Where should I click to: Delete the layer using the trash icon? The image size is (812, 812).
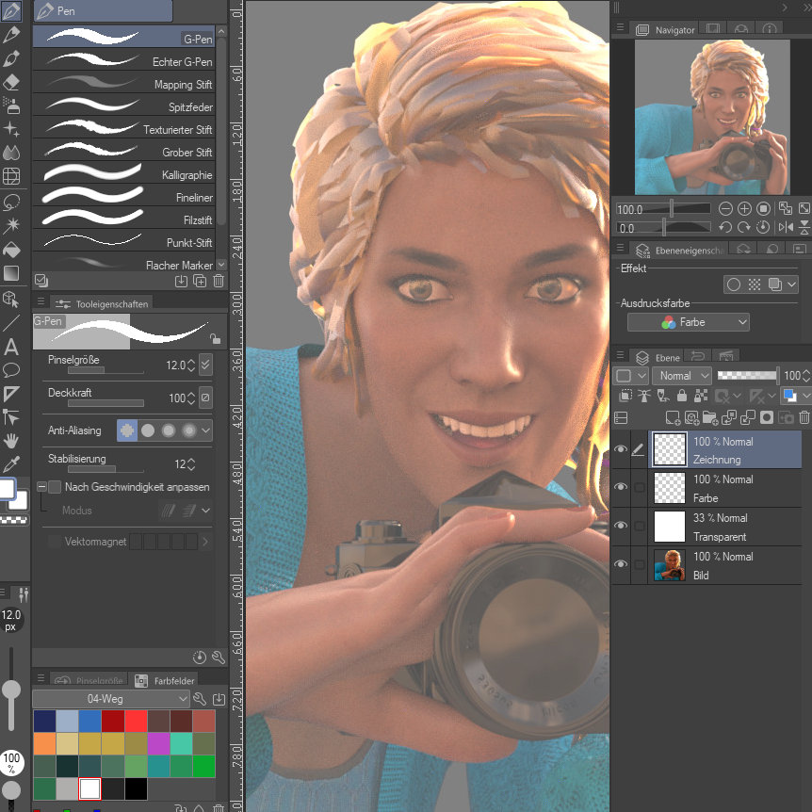(804, 417)
